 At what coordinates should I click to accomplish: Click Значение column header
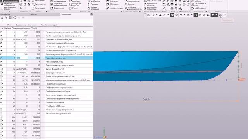tap(33, 25)
